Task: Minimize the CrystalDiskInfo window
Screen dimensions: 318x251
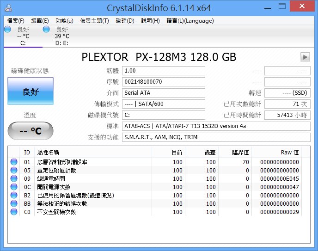Action: coord(268,8)
